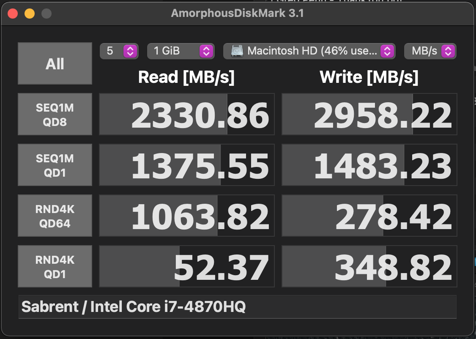Open the MB/s unit dropdown
Image resolution: width=476 pixels, height=339 pixels.
coord(430,51)
